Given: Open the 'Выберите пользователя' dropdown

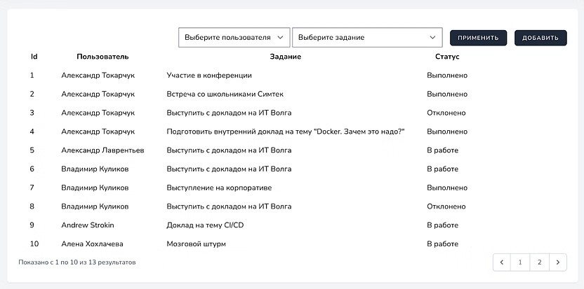Looking at the screenshot, I should point(234,38).
